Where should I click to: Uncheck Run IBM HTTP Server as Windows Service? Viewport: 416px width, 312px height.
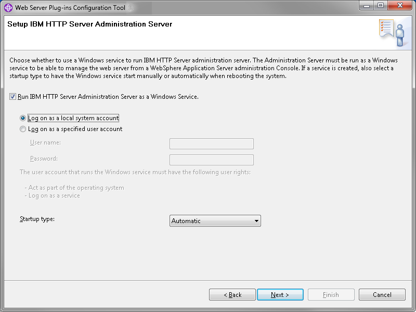[12, 97]
